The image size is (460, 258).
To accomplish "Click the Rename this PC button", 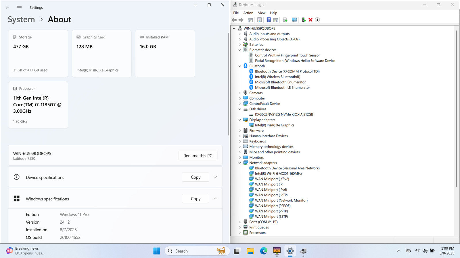I will click(x=198, y=156).
